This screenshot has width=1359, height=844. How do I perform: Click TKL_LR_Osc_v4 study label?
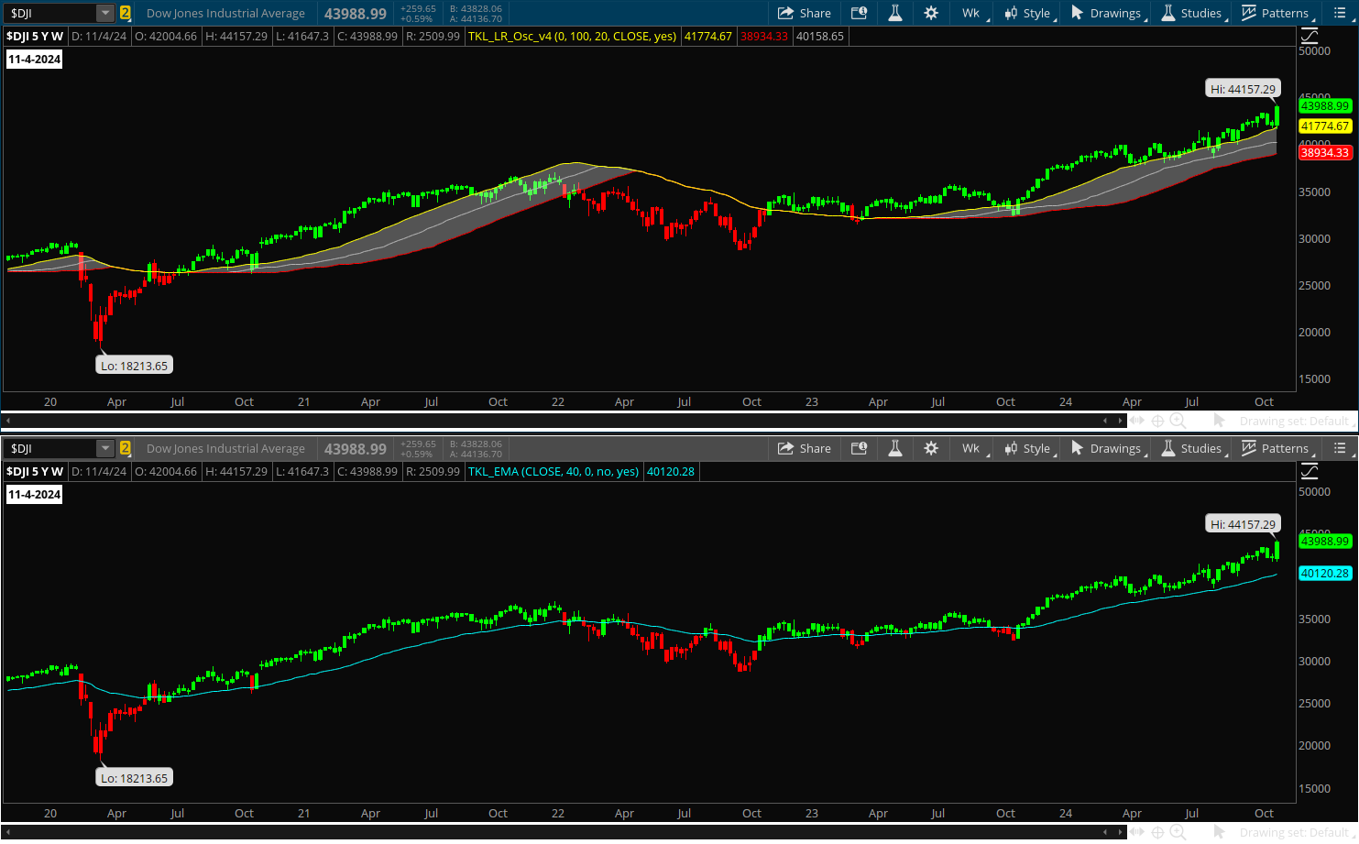pyautogui.click(x=572, y=36)
